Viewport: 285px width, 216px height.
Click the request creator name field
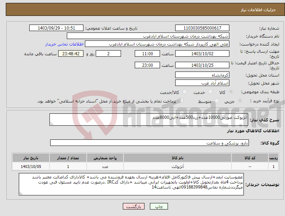coord(157,44)
